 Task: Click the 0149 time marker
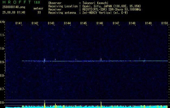coord(148,23)
